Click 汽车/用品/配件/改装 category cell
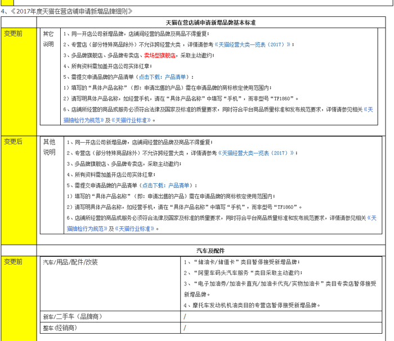Viewport: 394px width, 341px height. click(110, 284)
